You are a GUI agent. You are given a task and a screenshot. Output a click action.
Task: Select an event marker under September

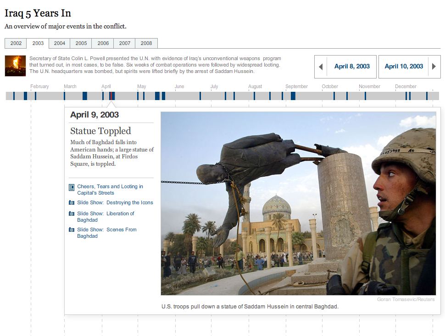pos(293,96)
